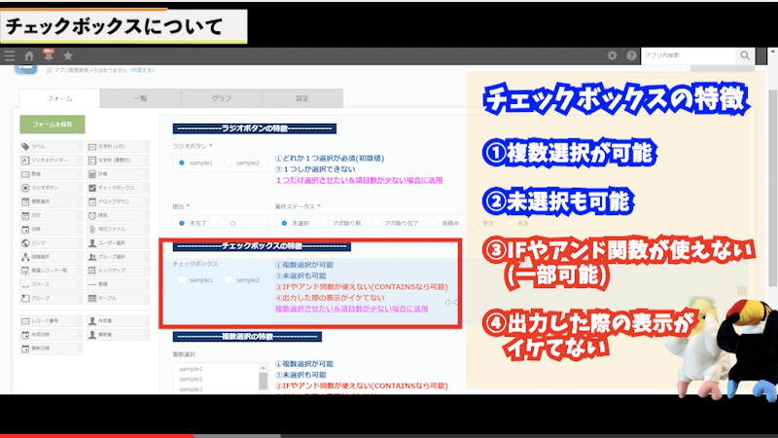Screen dimensions: 778x438
Task: Open the hamburger menu icon
Action: tap(10, 56)
